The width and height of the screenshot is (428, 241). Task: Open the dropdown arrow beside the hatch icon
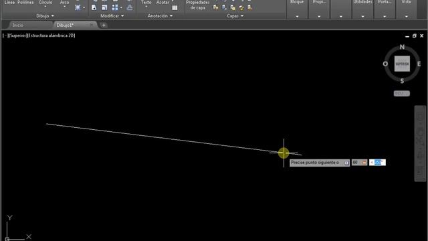pos(84,7)
